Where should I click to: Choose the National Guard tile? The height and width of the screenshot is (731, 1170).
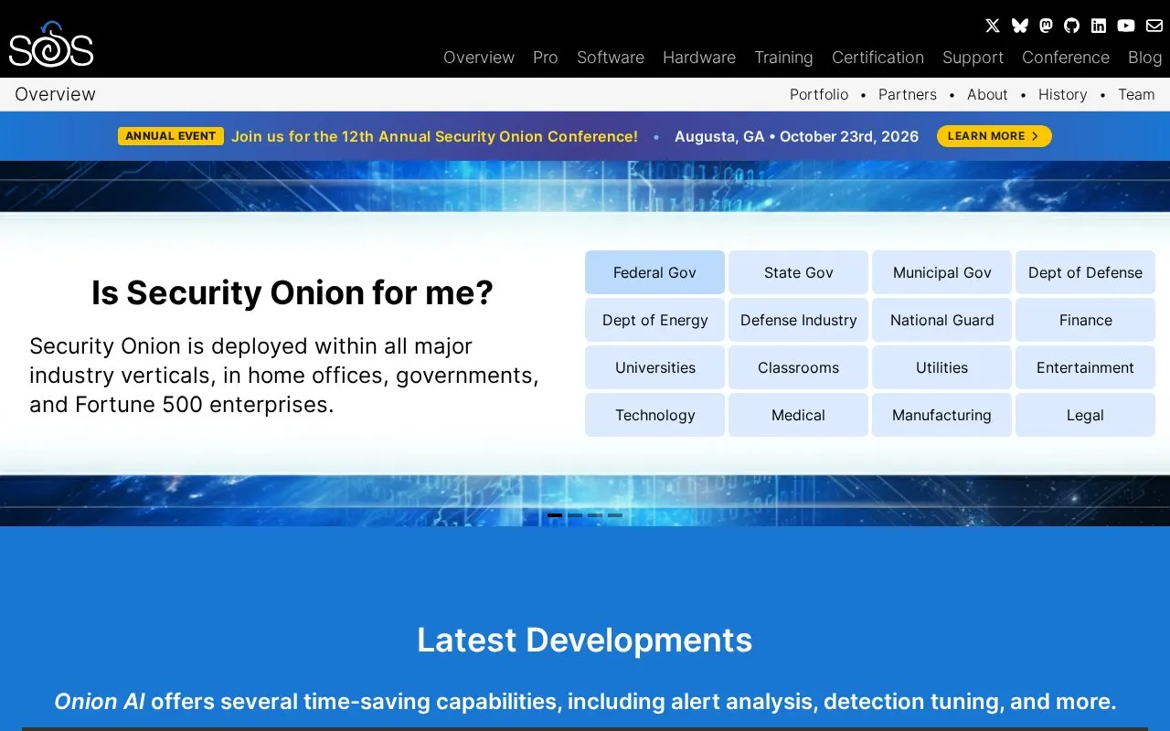click(x=941, y=320)
